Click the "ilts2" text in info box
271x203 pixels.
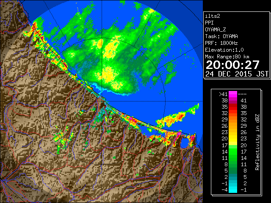coord(213,16)
